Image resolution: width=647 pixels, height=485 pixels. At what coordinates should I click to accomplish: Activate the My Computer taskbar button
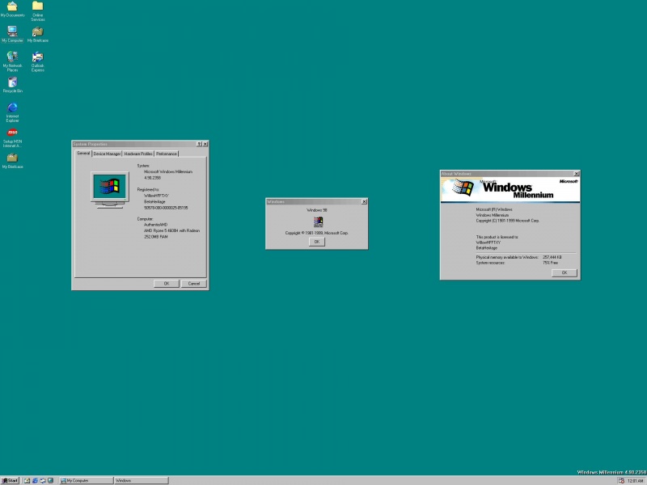[87, 480]
